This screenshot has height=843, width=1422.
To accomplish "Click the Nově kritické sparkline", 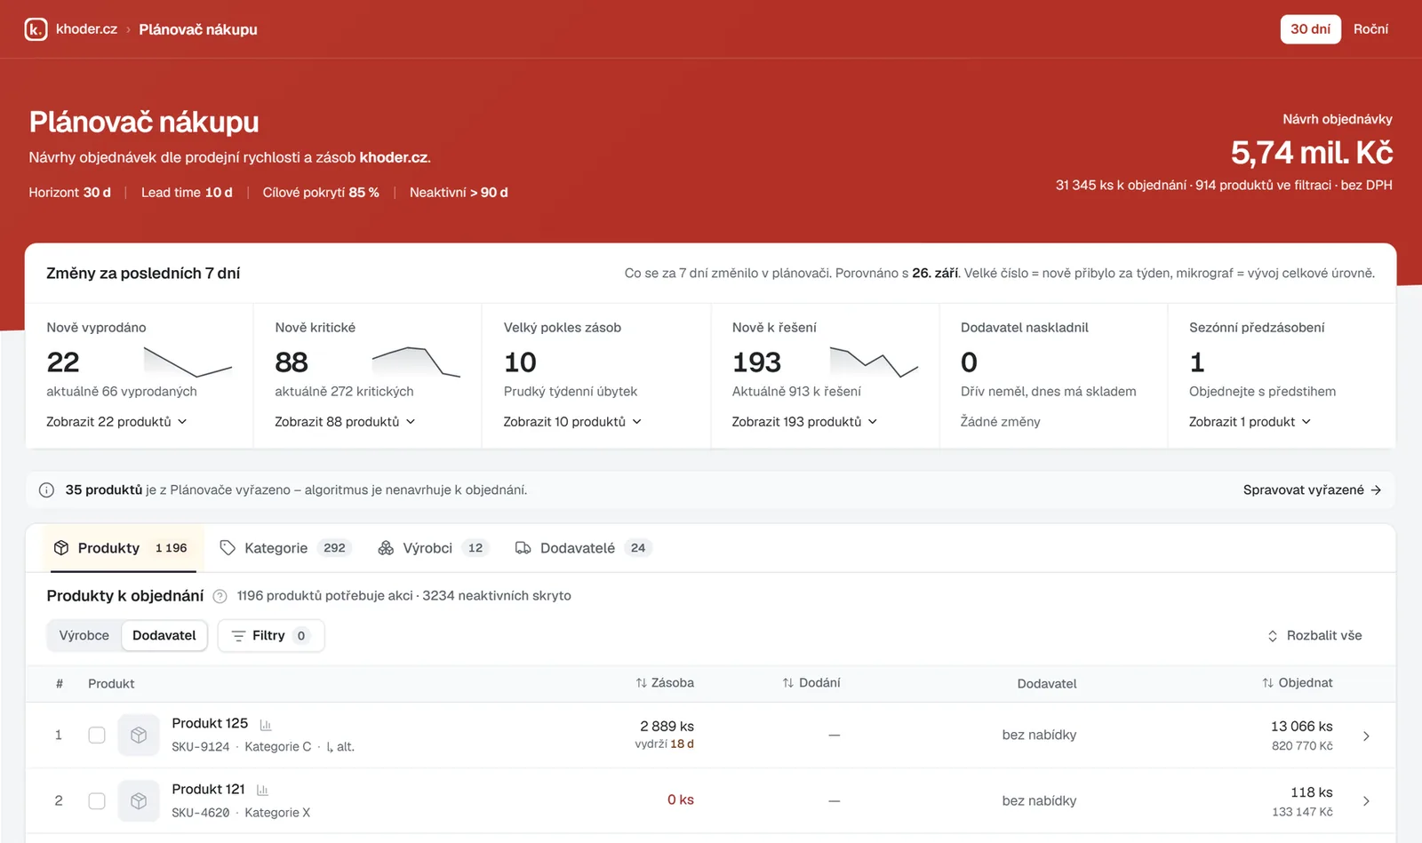I will pos(416,362).
